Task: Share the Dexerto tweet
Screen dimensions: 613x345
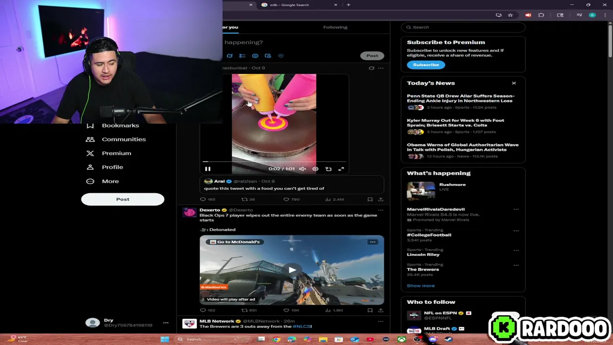Action: [x=380, y=310]
